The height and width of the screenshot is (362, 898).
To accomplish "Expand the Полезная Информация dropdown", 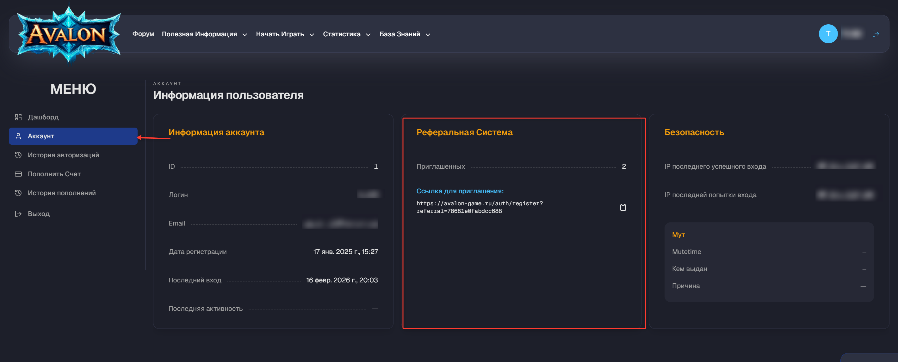I will (204, 34).
